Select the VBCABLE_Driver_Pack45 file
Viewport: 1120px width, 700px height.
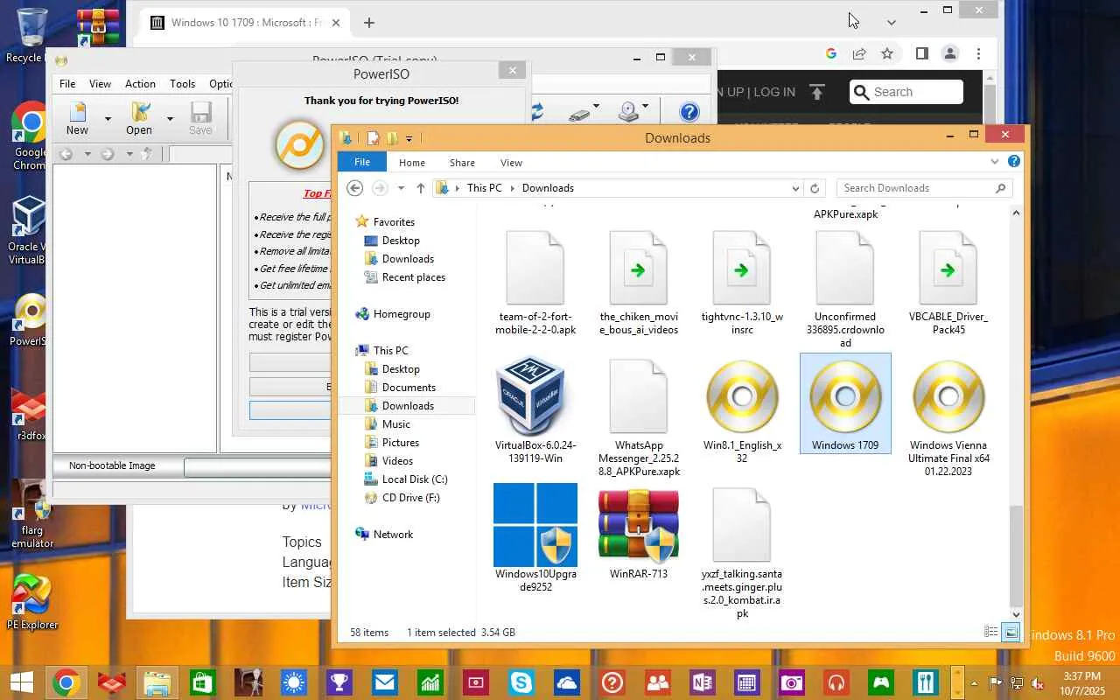pos(948,283)
